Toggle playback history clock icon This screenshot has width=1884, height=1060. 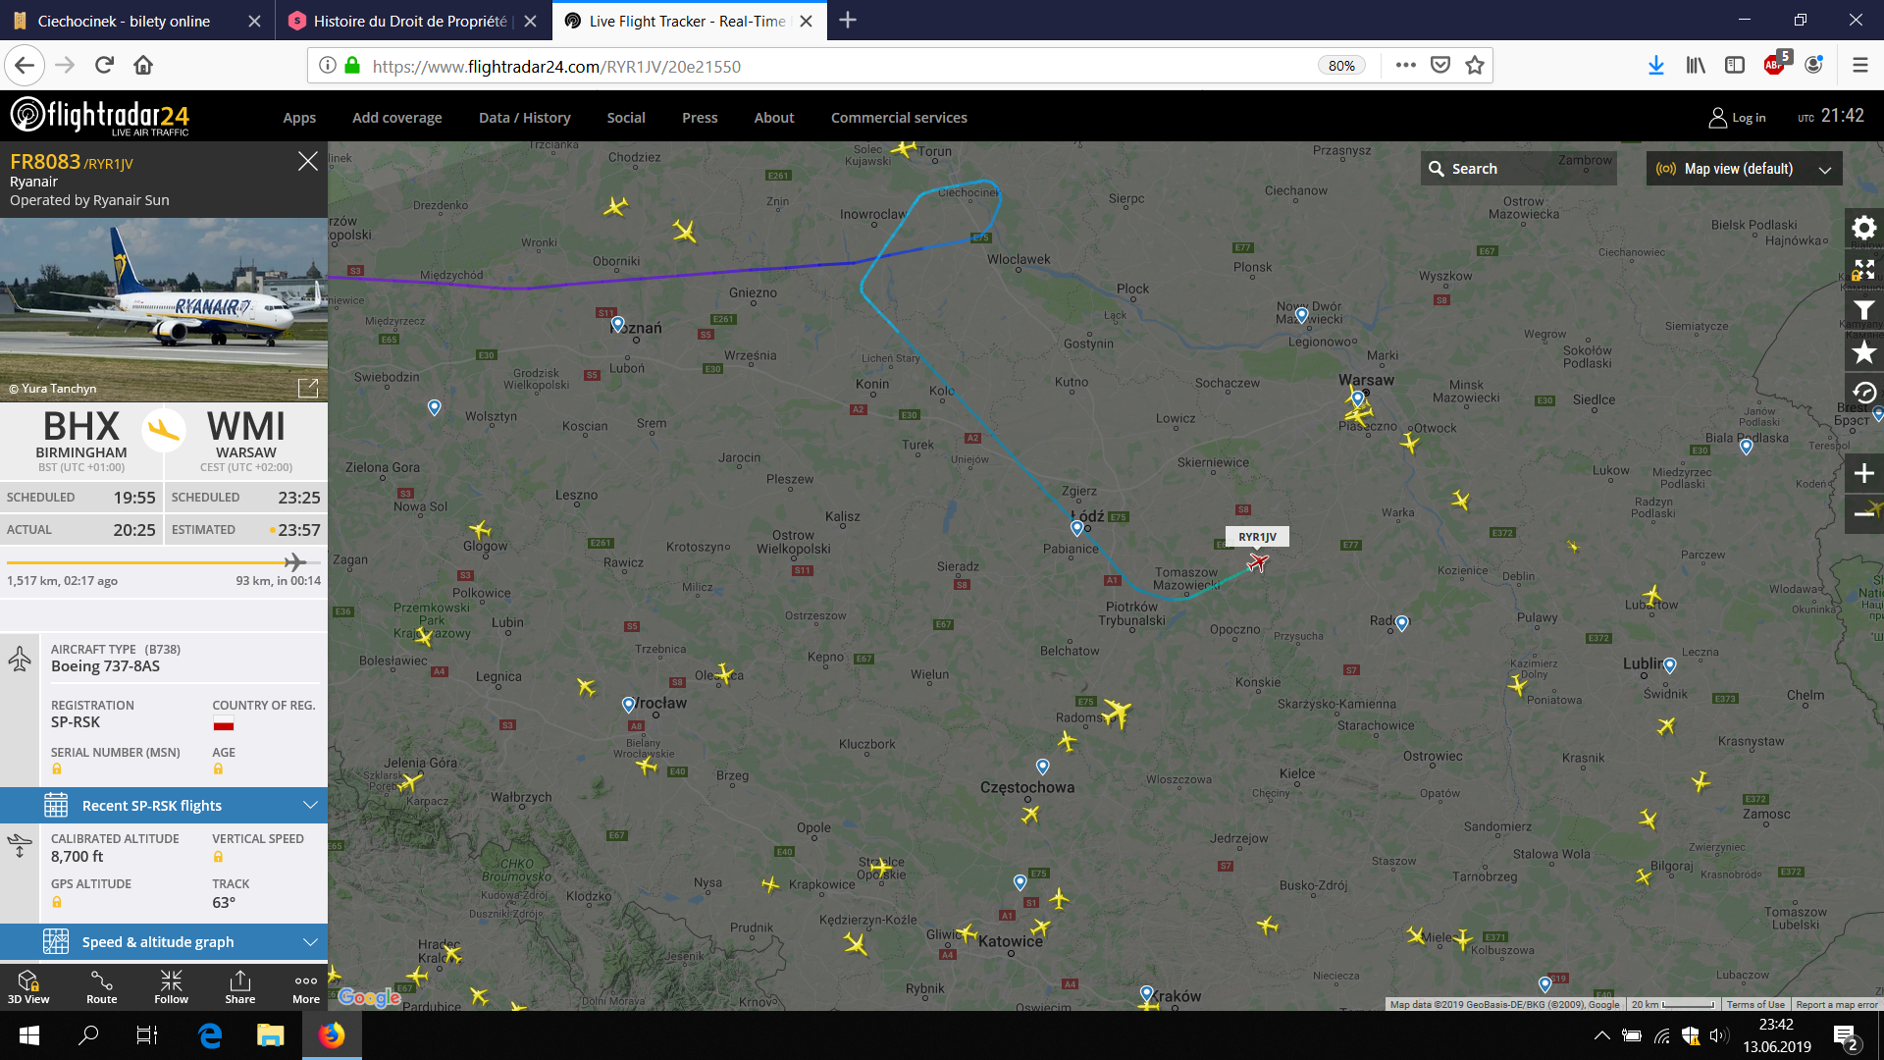coord(1863,393)
